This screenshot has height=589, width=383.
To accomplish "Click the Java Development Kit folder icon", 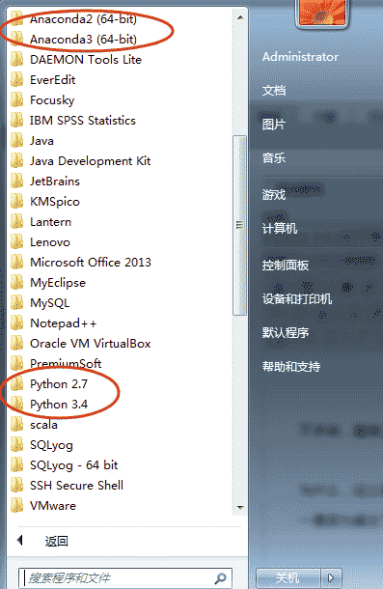I will [x=17, y=161].
